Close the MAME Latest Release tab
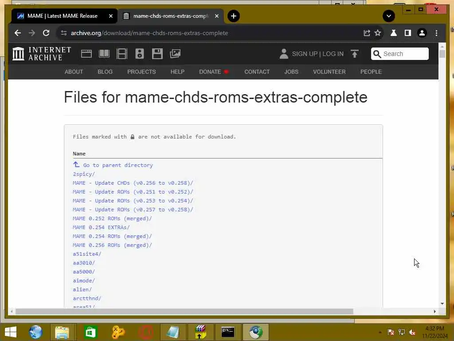 [110, 16]
